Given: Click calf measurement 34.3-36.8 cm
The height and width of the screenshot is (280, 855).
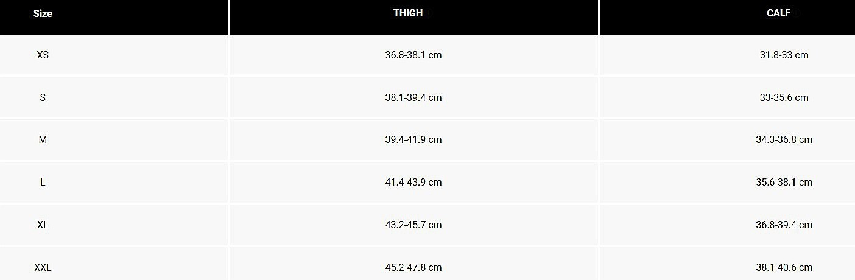Looking at the screenshot, I should pyautogui.click(x=784, y=139).
